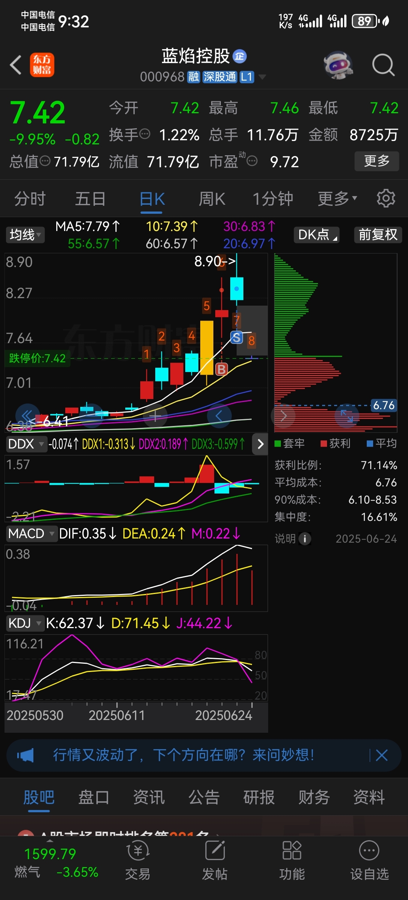The width and height of the screenshot is (408, 900).
Task: Tap the 企 enterprise badge
Action: [x=240, y=56]
